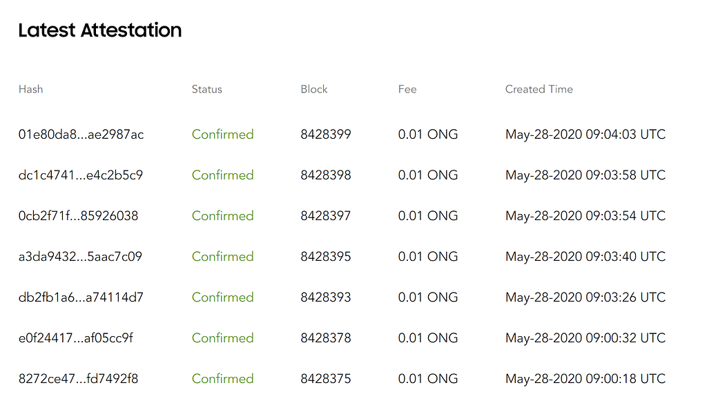Click the Created Time column header

click(x=539, y=89)
